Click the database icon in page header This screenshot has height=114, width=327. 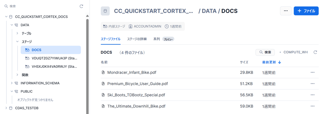105,11
